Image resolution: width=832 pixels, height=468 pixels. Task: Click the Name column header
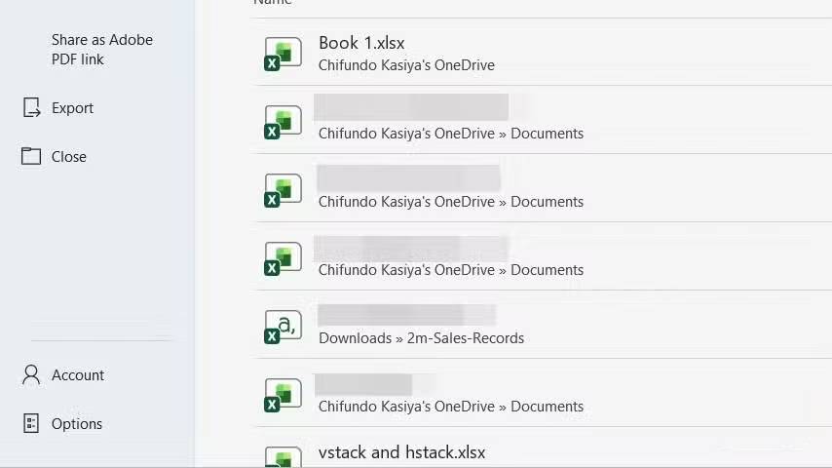pyautogui.click(x=273, y=2)
